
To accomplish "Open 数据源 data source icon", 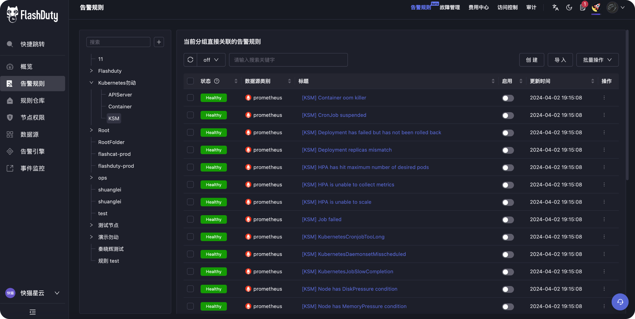I will click(10, 134).
